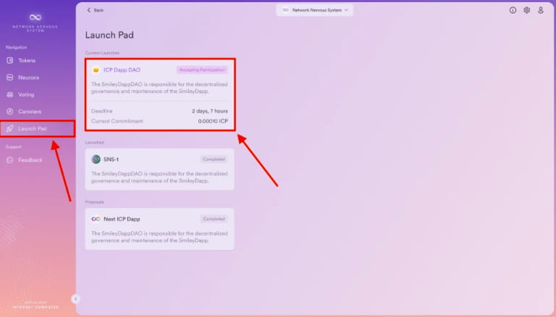Go to Voting in navigation
556x317 pixels.
coord(26,95)
